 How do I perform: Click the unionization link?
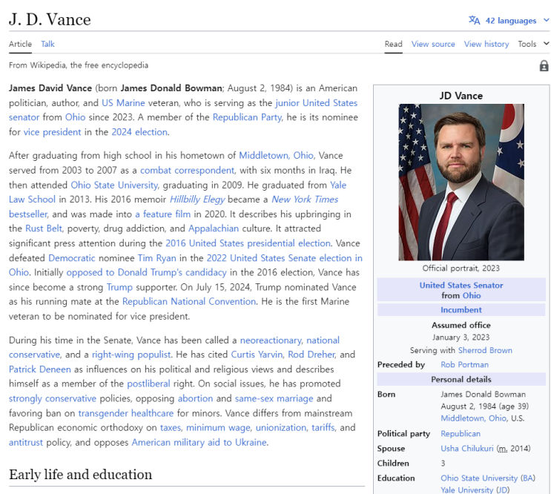[x=281, y=427]
